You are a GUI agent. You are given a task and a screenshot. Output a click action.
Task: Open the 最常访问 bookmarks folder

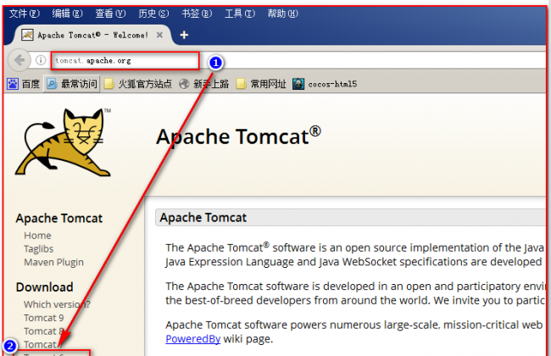[x=72, y=84]
